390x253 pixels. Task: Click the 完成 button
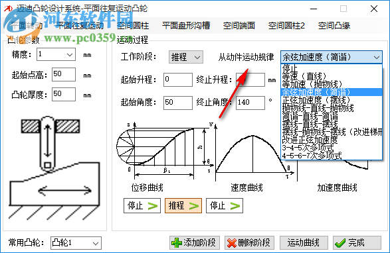(x=357, y=242)
